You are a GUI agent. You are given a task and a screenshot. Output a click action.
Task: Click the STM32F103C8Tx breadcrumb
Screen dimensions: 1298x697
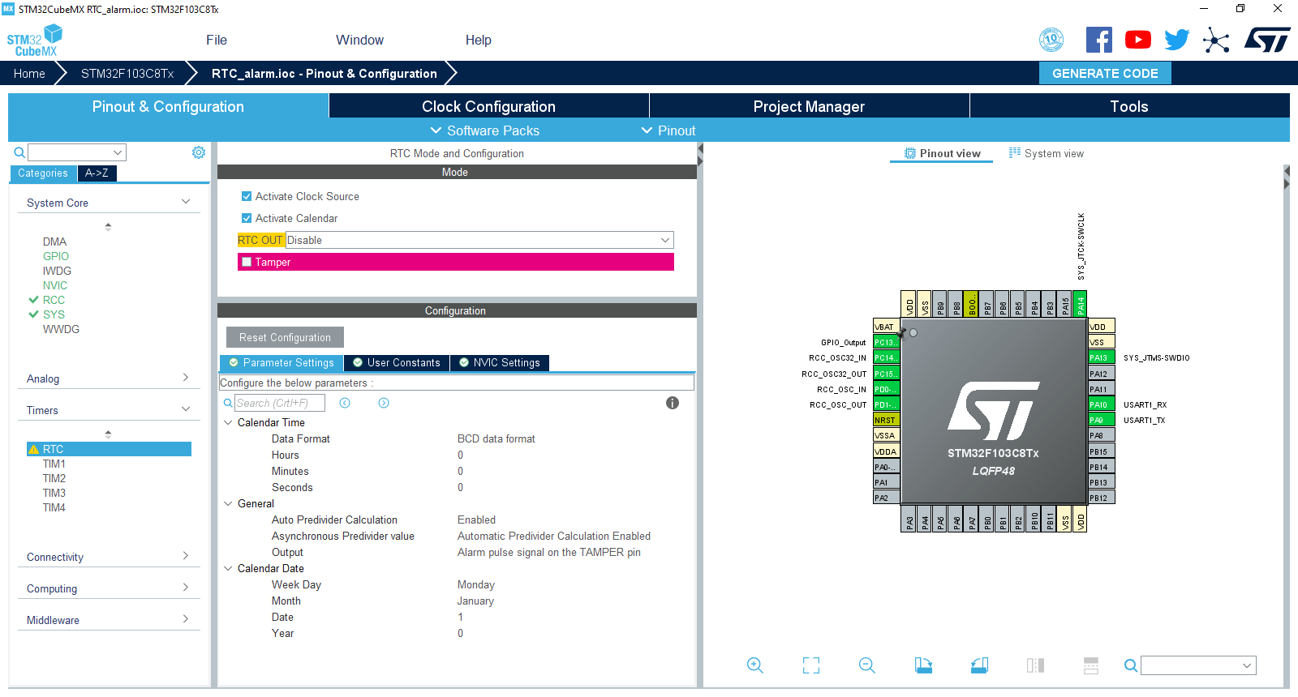pyautogui.click(x=127, y=73)
